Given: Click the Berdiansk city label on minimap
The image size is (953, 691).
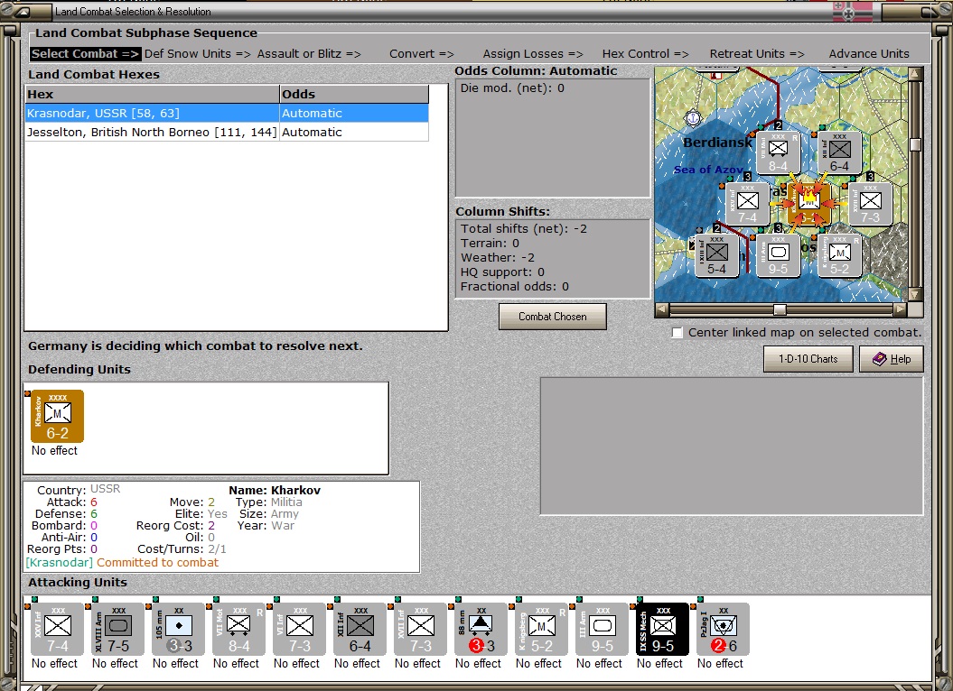Looking at the screenshot, I should pyautogui.click(x=717, y=143).
